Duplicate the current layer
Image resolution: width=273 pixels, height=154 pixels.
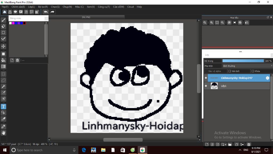(236, 145)
